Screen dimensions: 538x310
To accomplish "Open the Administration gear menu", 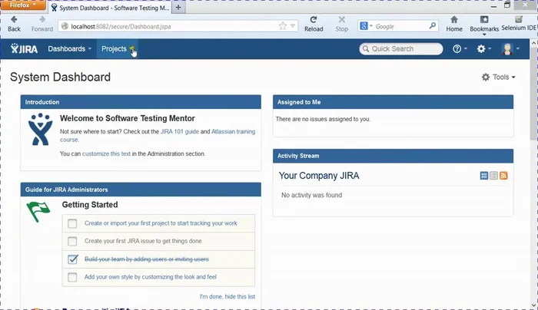I will click(483, 49).
